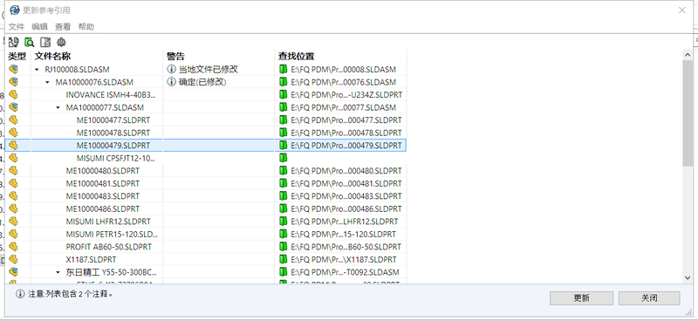Screen dimensions: 698x321
Task: Click the part icon for ME10000477.SLDPRT
Action: [13, 120]
